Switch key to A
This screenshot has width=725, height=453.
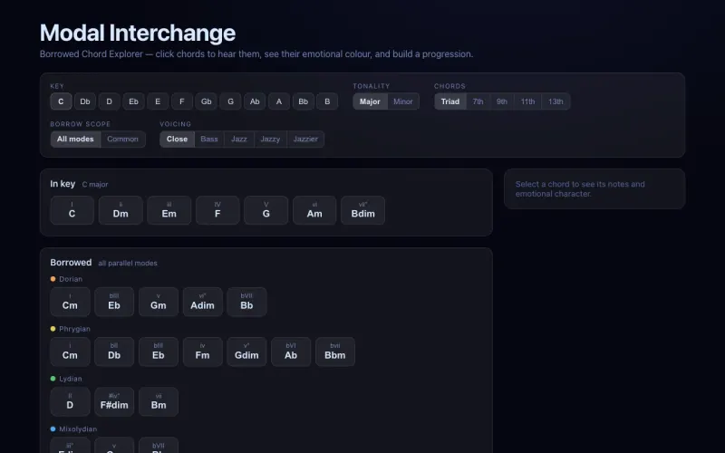click(279, 101)
